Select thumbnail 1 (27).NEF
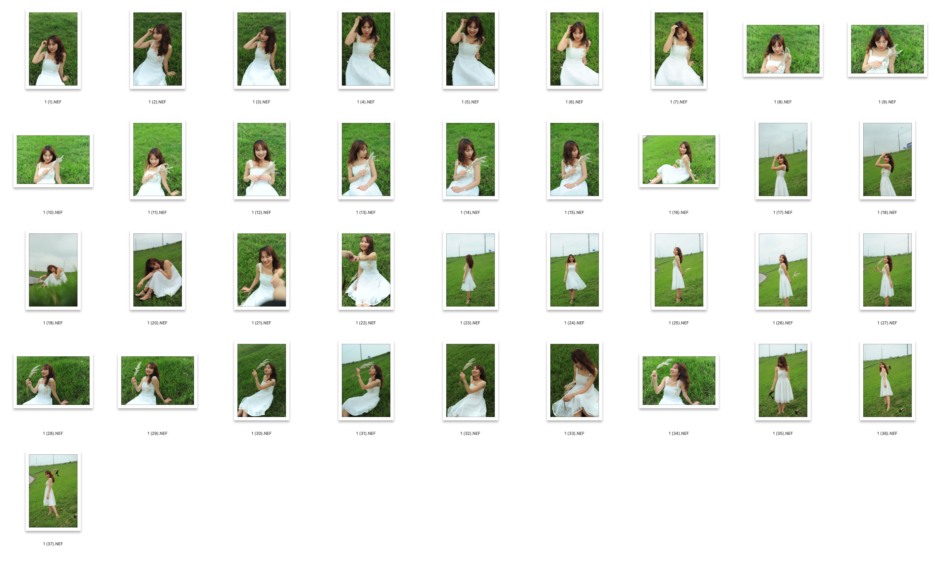Viewport: 935px width, 578px height. click(x=887, y=270)
